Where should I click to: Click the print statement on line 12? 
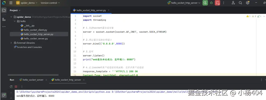(x=109, y=59)
